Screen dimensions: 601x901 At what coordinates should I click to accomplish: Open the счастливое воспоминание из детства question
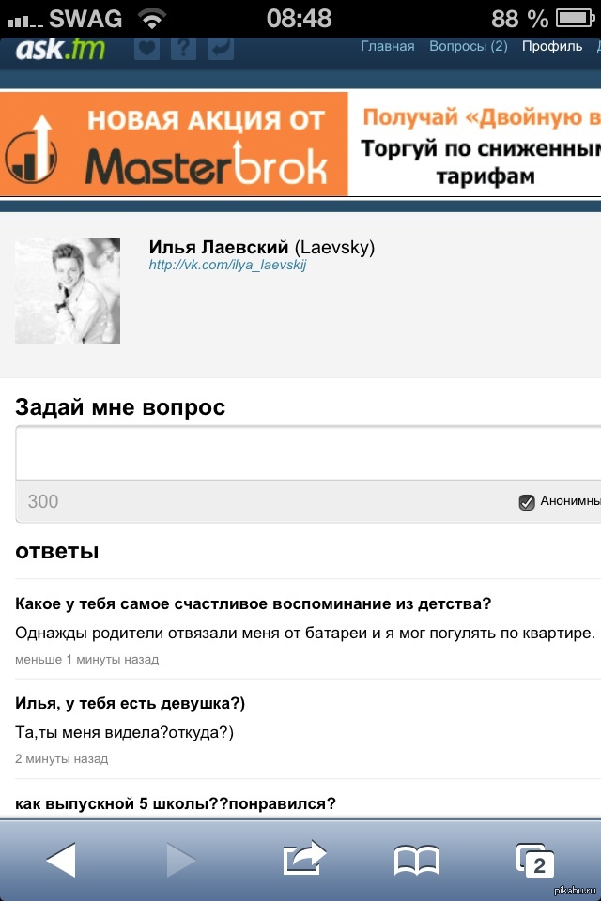253,603
